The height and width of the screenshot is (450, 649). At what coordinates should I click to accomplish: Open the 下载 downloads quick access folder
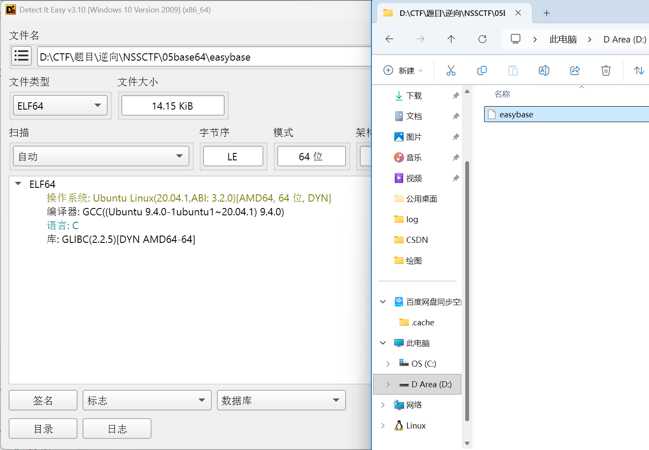(x=414, y=96)
